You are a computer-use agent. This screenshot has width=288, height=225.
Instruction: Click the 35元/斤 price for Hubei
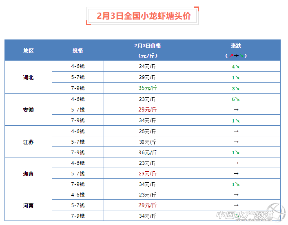coord(148,88)
